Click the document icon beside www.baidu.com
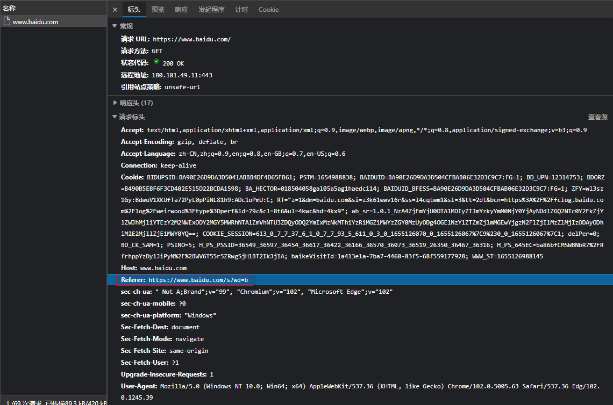This screenshot has width=613, height=405. (6, 21)
